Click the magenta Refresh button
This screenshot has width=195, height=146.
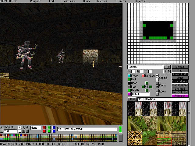pyautogui.click(x=180, y=96)
